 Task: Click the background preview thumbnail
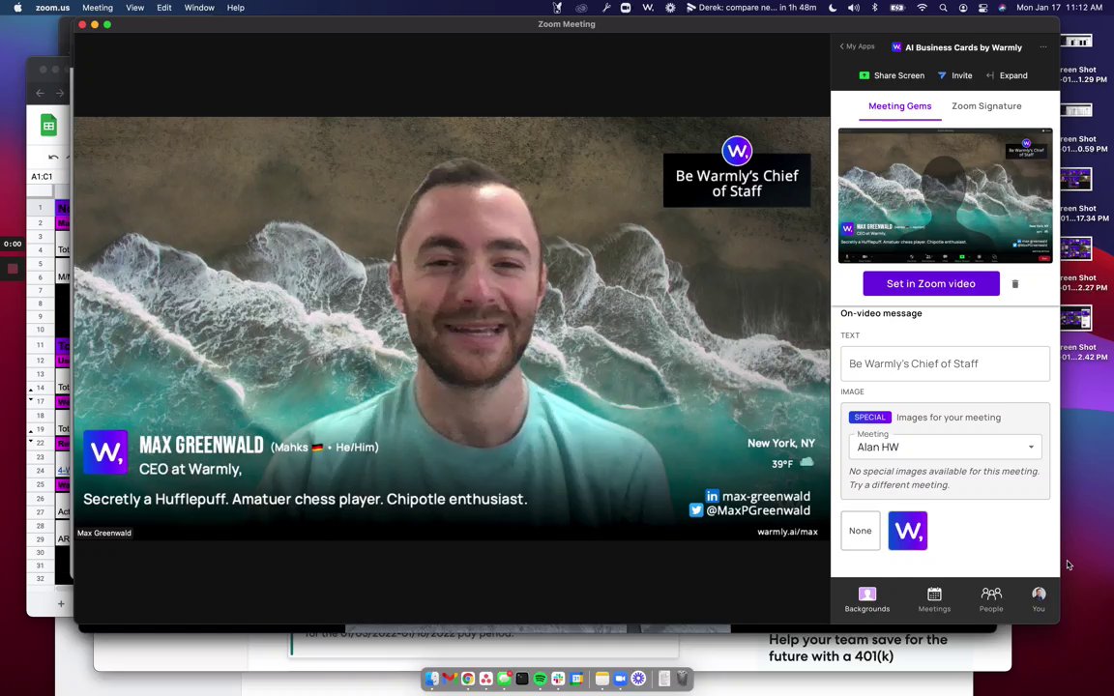[945, 195]
